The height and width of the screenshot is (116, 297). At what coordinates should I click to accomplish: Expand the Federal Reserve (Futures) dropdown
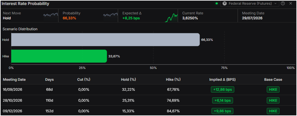point(250,3)
